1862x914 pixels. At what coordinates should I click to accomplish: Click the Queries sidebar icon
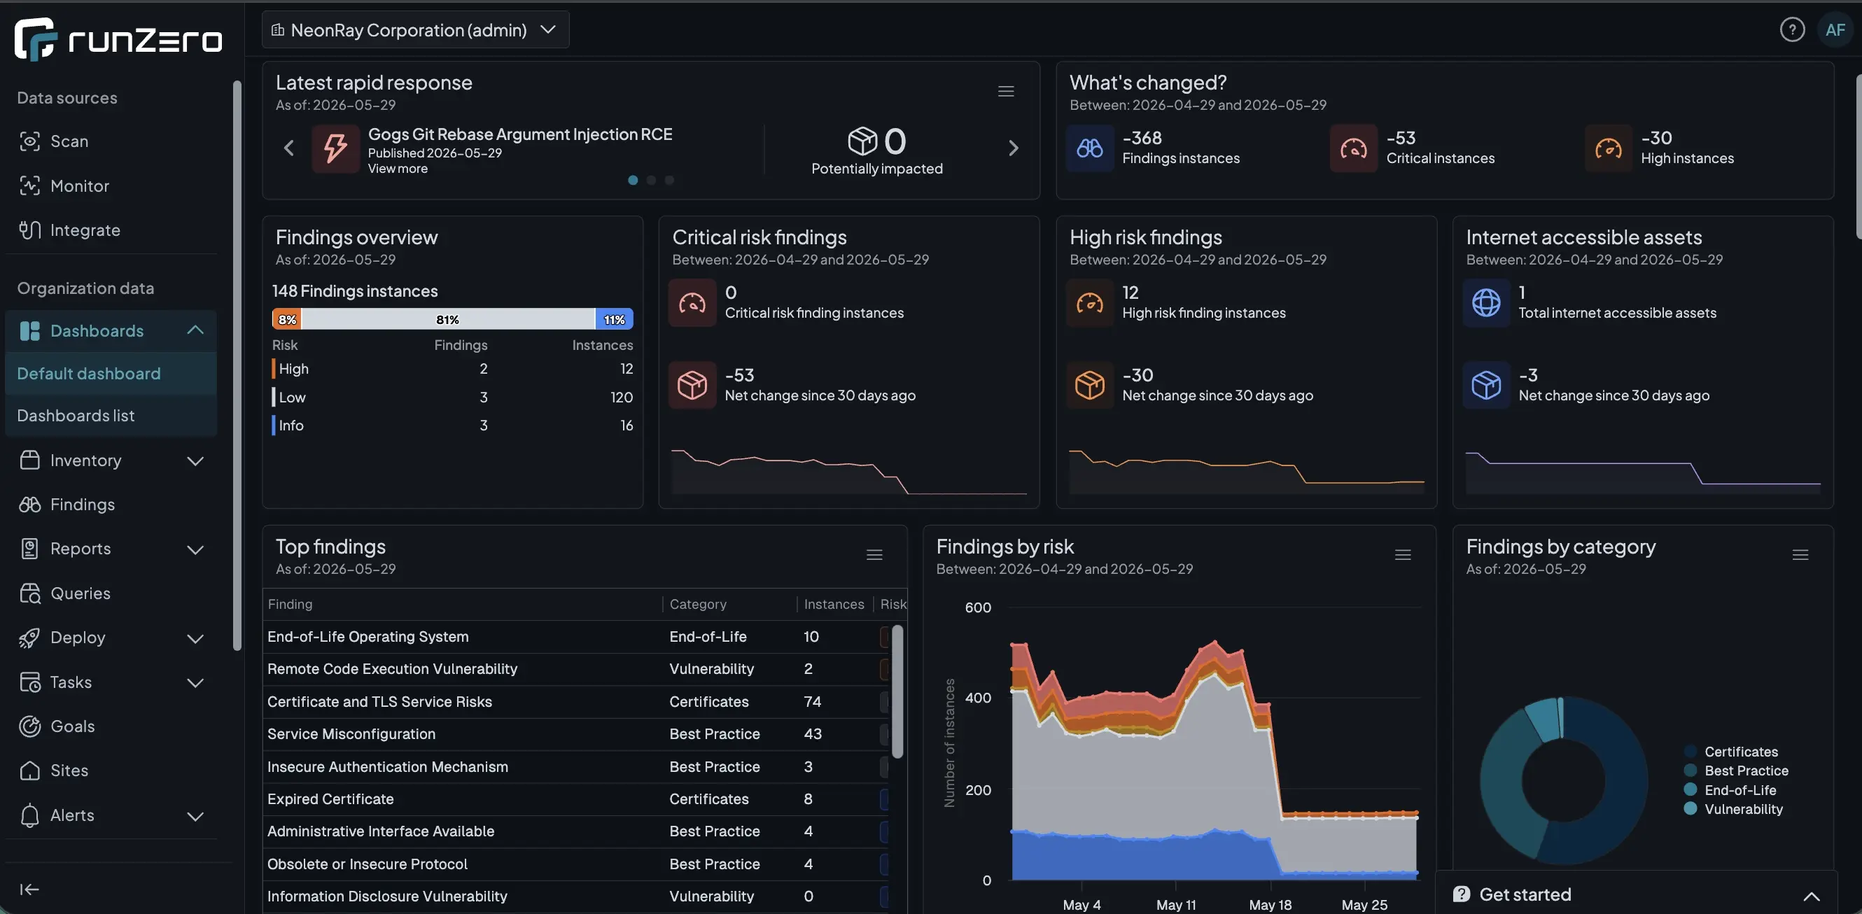pos(29,593)
